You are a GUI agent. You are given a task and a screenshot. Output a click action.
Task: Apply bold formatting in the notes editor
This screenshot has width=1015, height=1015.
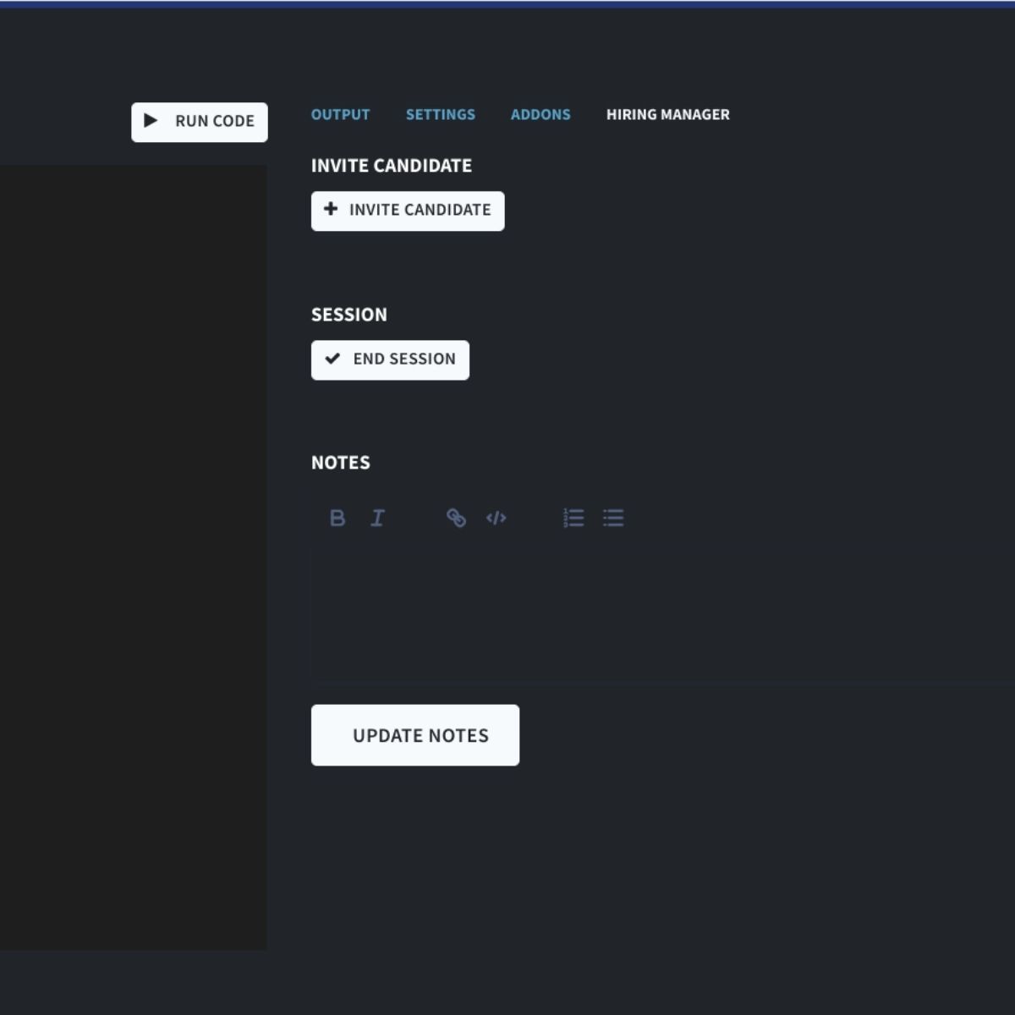tap(337, 518)
